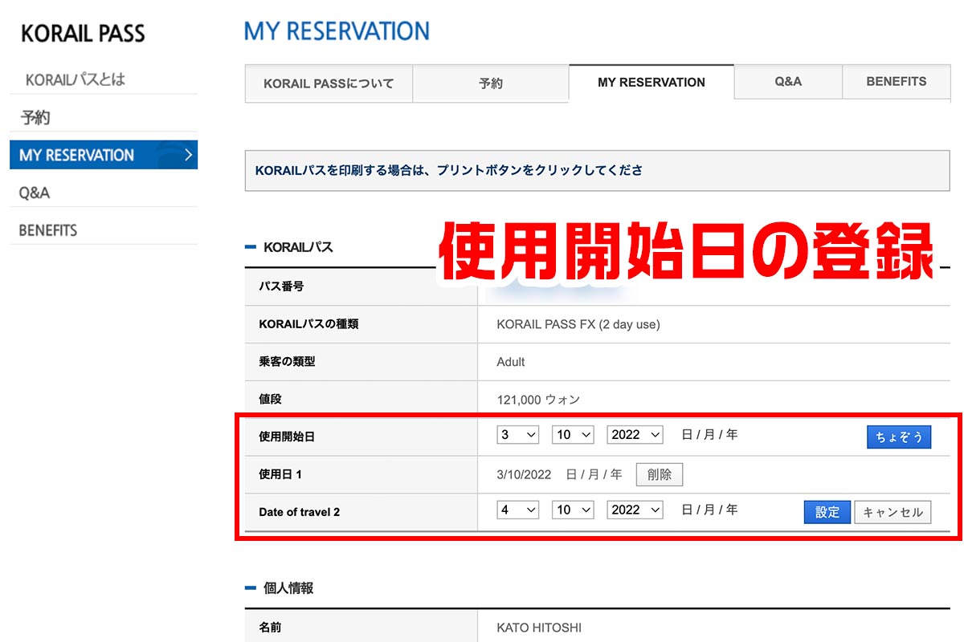
Task: Click the キャンセル button
Action: point(893,512)
